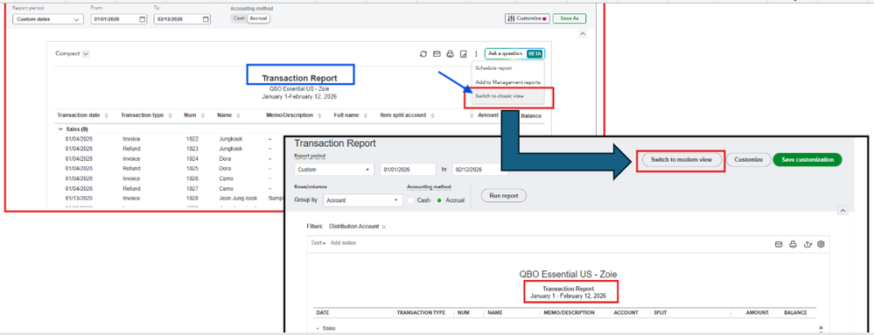
Task: Select Accrual accounting method in modern view
Action: pos(258,18)
